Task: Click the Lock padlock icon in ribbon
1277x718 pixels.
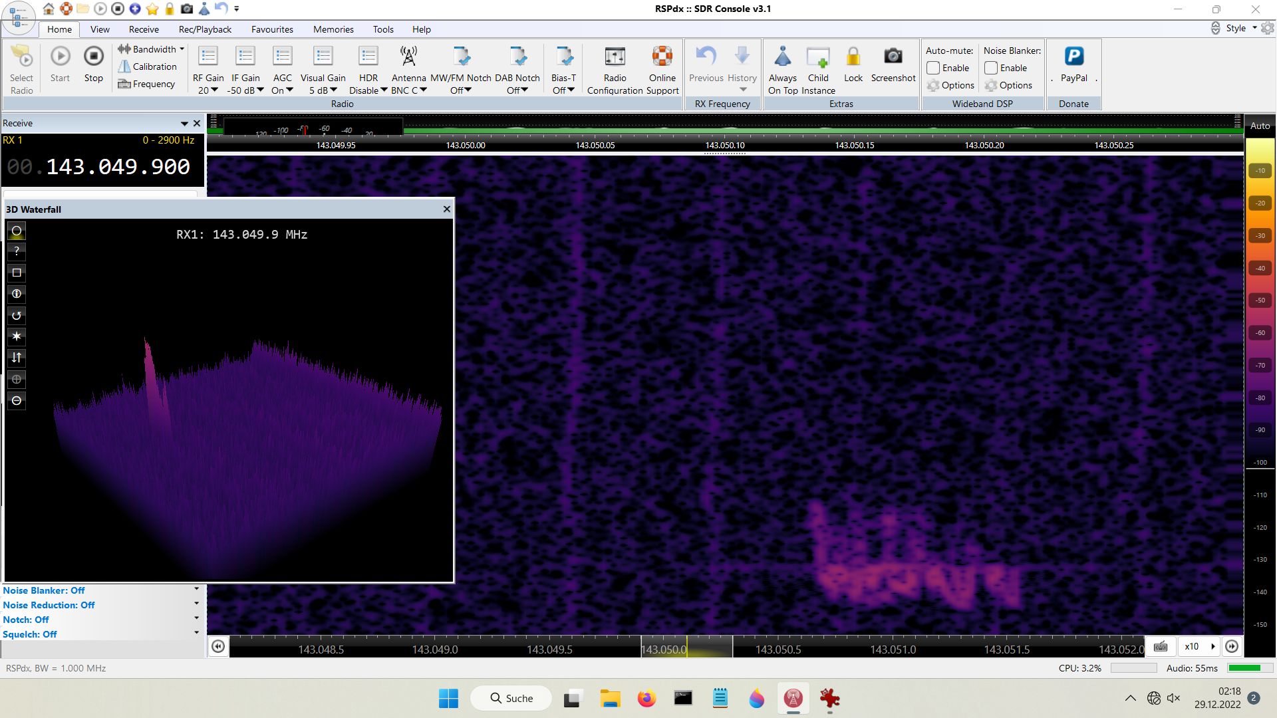Action: click(853, 57)
